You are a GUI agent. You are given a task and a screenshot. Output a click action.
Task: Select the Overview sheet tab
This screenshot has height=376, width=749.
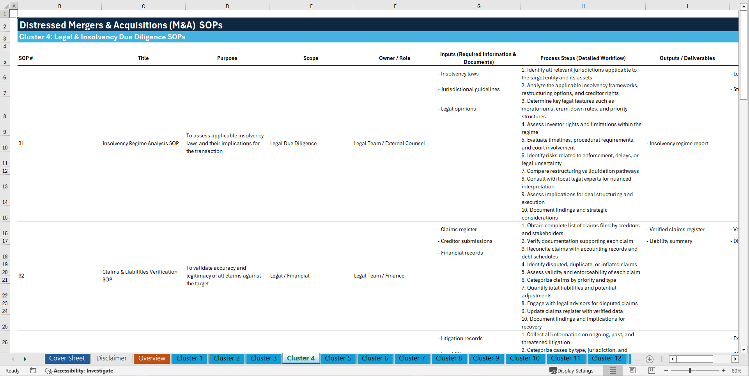(152, 358)
